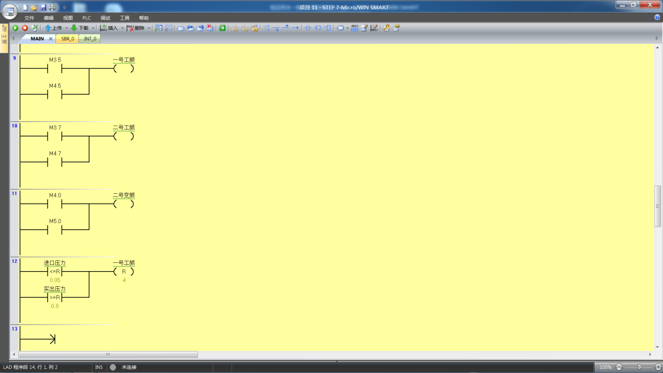The width and height of the screenshot is (663, 373).
Task: Click the 上传 (Upload) button
Action: coord(53,28)
